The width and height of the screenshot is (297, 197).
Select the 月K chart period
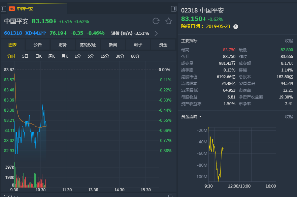pos(65,56)
